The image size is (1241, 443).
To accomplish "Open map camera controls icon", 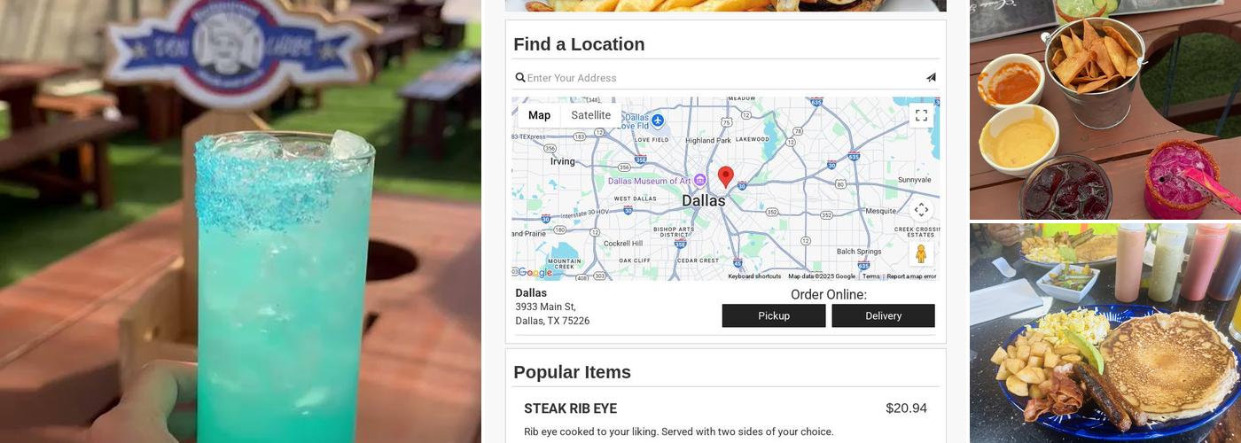I will [921, 210].
